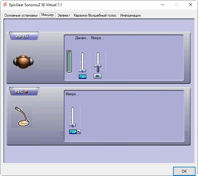Adjust the playback Микро... volume slider handle
Viewport: 198px width, 176px height.
pos(97,66)
